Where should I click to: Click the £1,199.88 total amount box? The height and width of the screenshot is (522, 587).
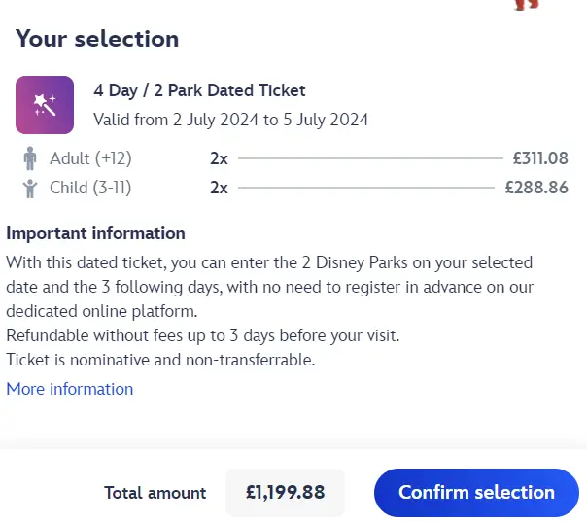[285, 493]
